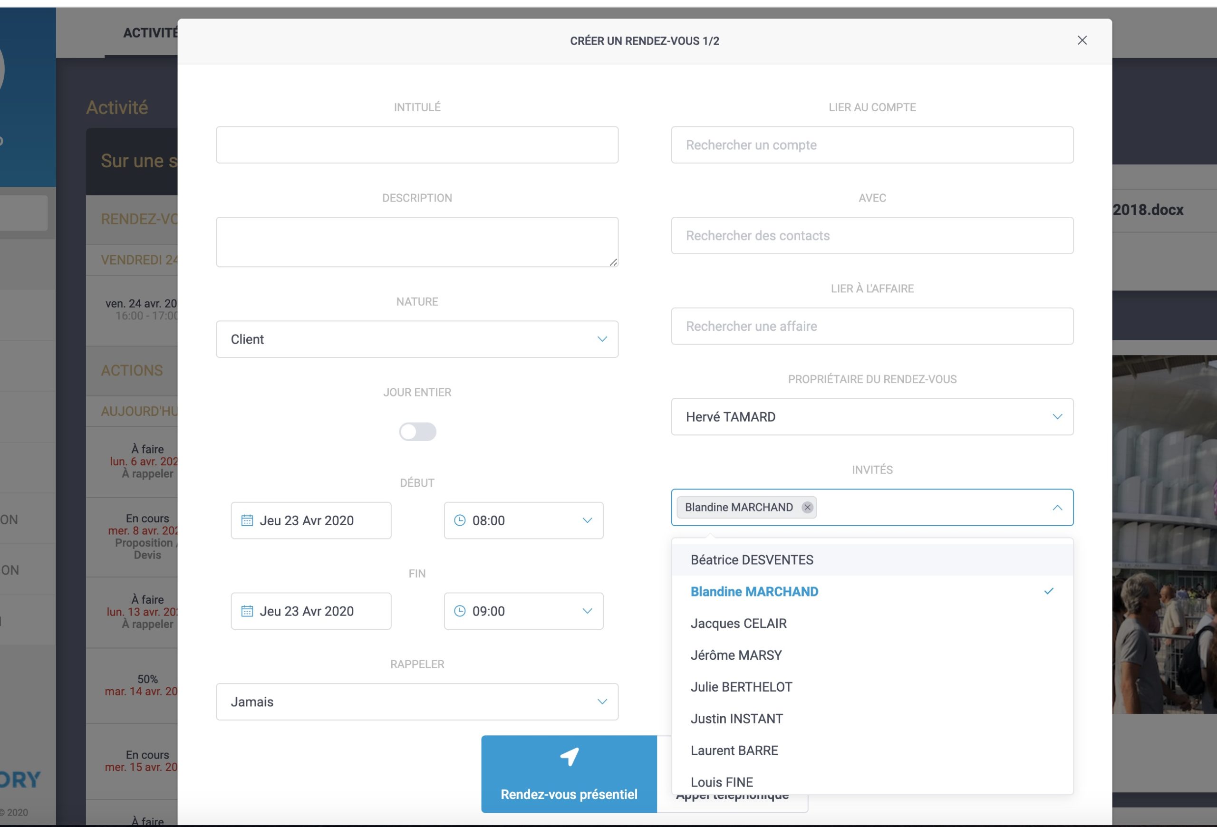Image resolution: width=1217 pixels, height=827 pixels.
Task: Description textarea resize handle
Action: [x=613, y=262]
